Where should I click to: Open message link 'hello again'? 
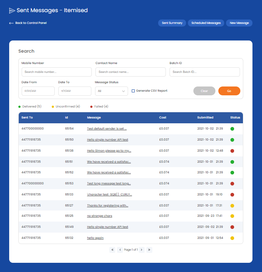coord(95,238)
